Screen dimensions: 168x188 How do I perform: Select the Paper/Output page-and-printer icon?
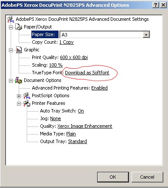click(19, 27)
